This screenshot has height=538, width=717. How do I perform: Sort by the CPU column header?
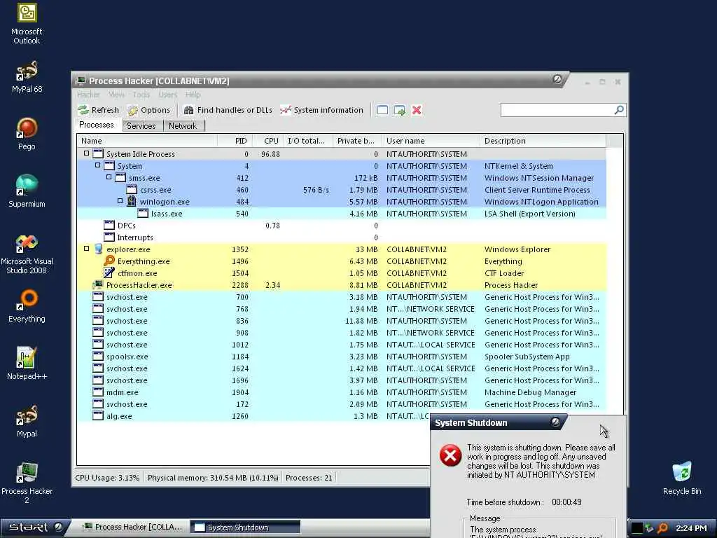(x=268, y=141)
